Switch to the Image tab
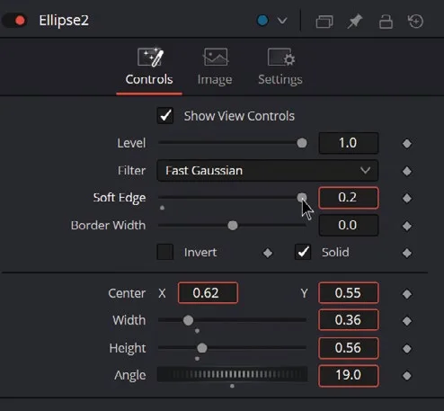444x411 pixels. [215, 67]
